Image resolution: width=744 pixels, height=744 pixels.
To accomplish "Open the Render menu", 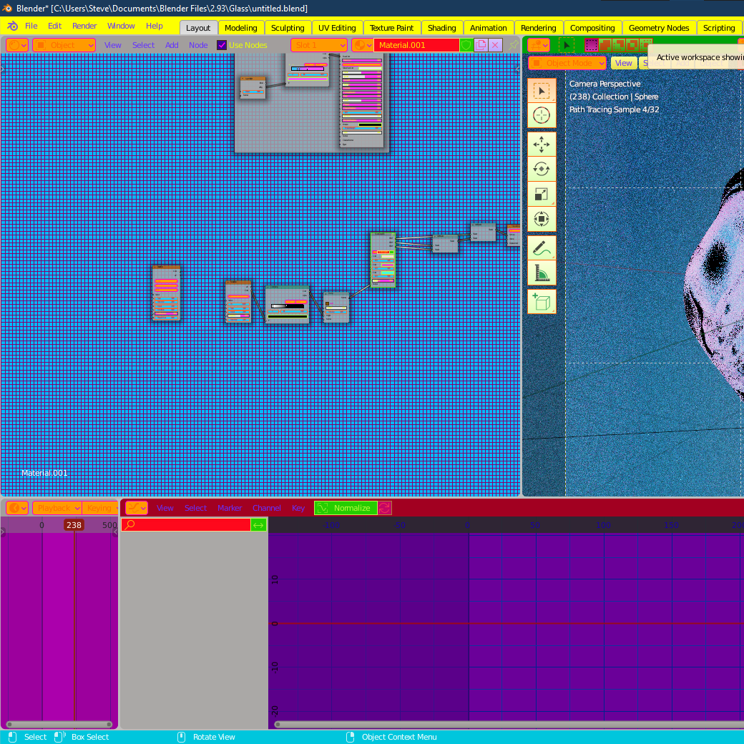I will pos(84,26).
